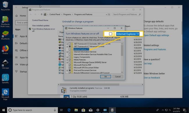Open Task View from the taskbar
The width and height of the screenshot is (189, 113).
(61, 110)
